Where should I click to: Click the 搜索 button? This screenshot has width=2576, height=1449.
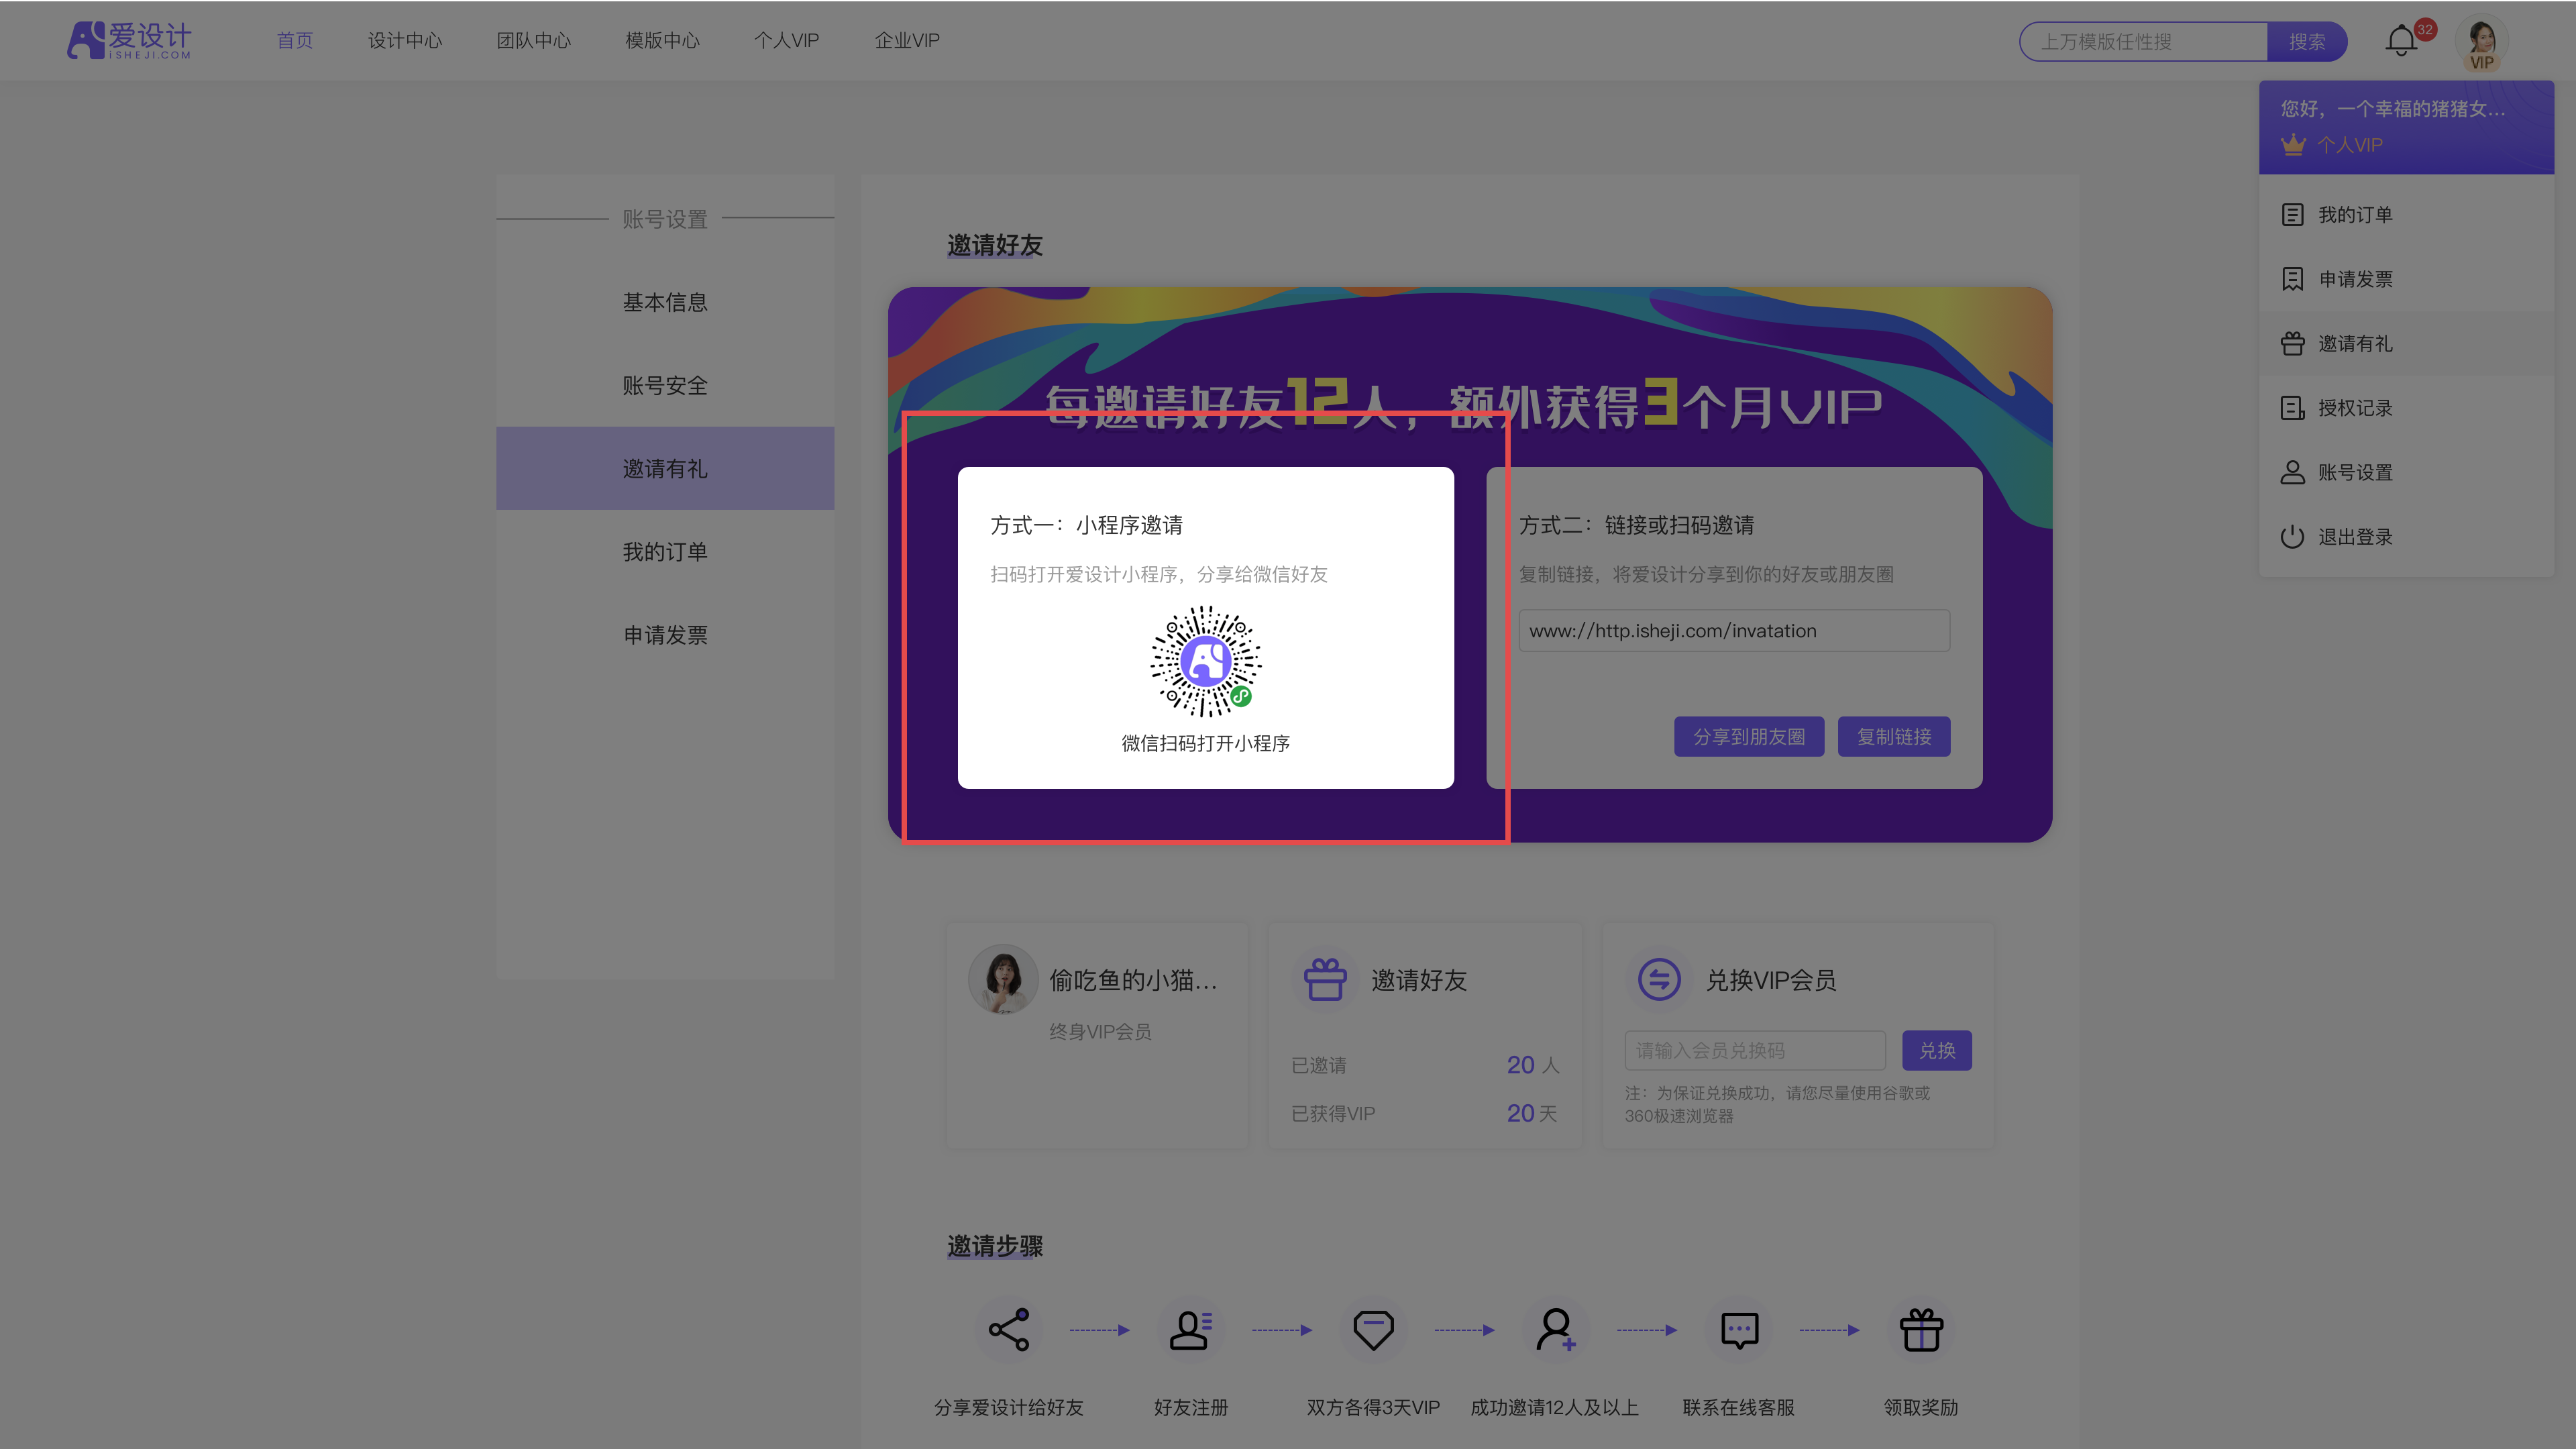2307,42
